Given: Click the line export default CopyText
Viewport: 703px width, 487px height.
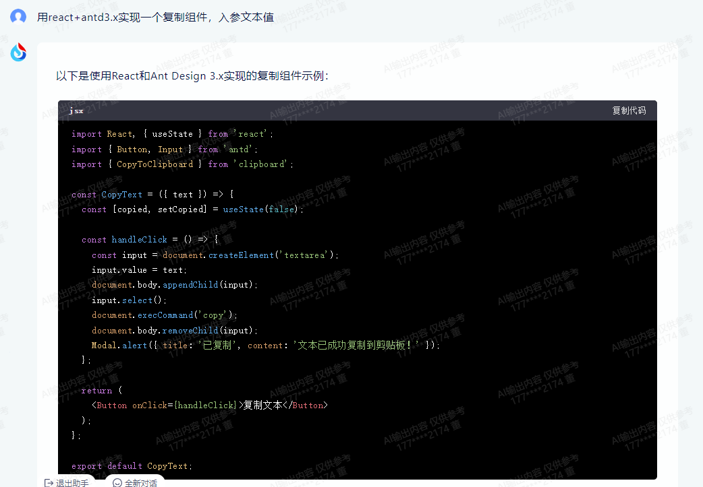Looking at the screenshot, I should (x=132, y=466).
